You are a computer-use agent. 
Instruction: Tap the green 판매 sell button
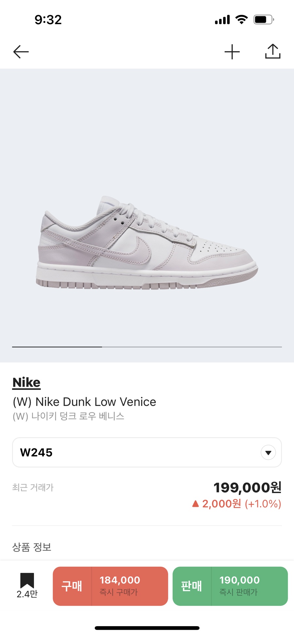[192, 586]
